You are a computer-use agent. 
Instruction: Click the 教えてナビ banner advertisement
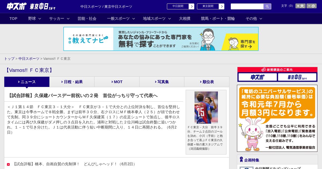click(x=161, y=39)
